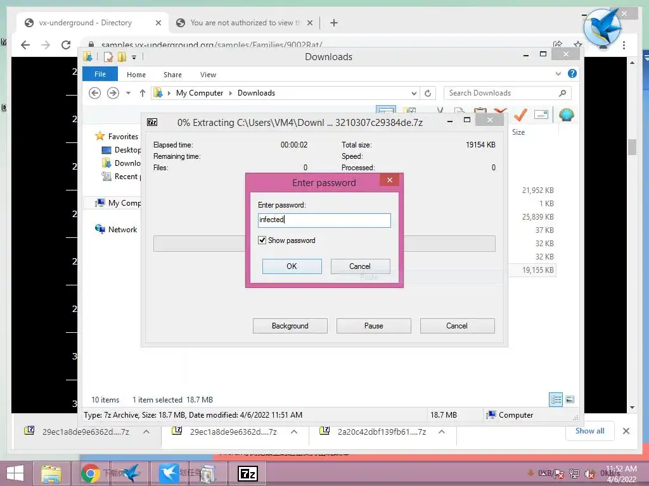Send extraction to Background
The height and width of the screenshot is (486, 649).
290,326
